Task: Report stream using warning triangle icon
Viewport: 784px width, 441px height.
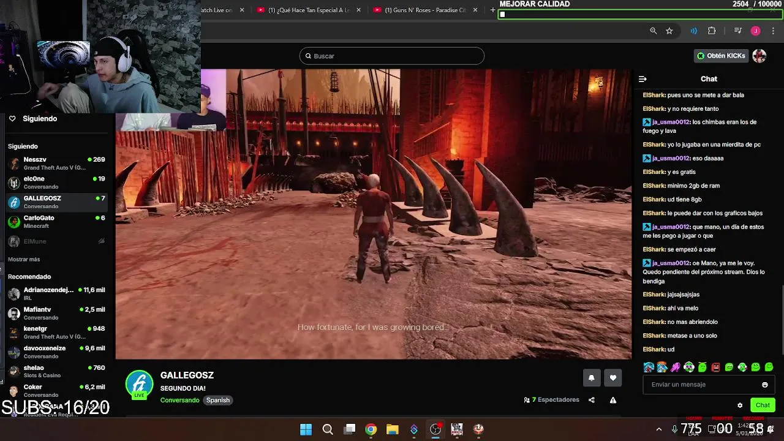Action: coord(613,400)
